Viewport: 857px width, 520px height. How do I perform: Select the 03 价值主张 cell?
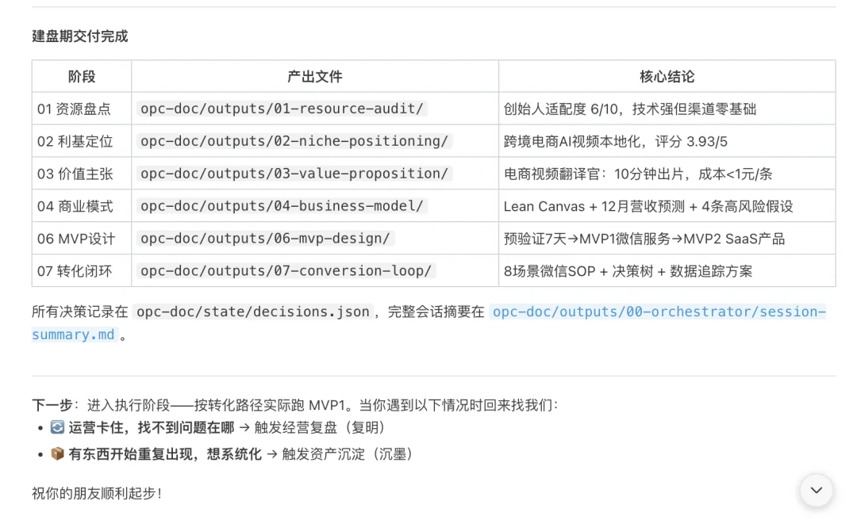coord(82,174)
